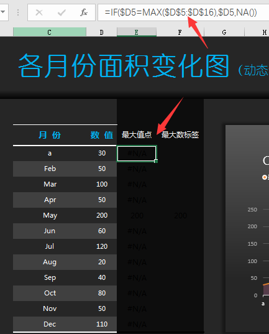Select the Nov month cell
The image size is (269, 334).
click(x=50, y=308)
